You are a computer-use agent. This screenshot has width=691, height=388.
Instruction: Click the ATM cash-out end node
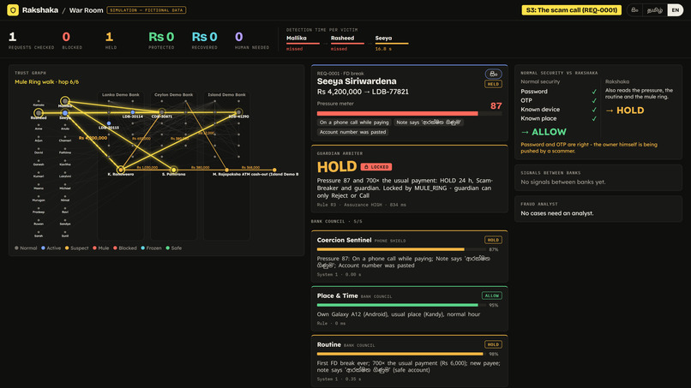(x=274, y=170)
